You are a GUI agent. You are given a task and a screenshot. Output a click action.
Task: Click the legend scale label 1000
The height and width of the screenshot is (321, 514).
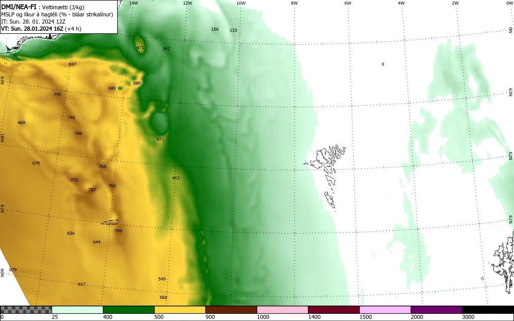263,317
